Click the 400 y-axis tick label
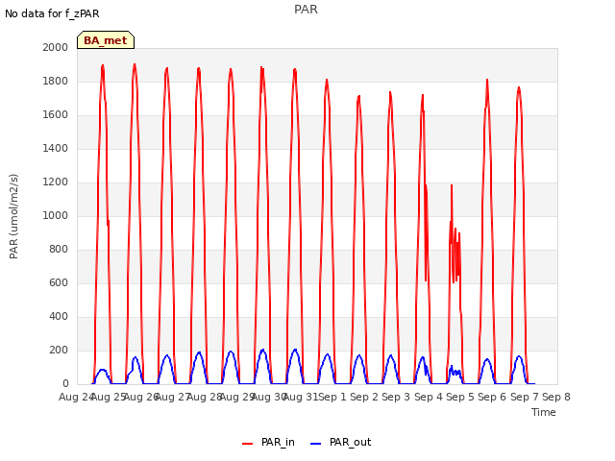Image resolution: width=615 pixels, height=461 pixels. (x=59, y=317)
